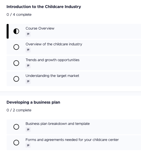
Task: Click the half-filled progress circle for Course Overview
Action: (x=16, y=31)
